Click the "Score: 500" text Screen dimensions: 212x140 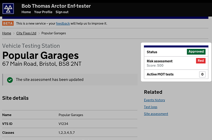(155, 66)
